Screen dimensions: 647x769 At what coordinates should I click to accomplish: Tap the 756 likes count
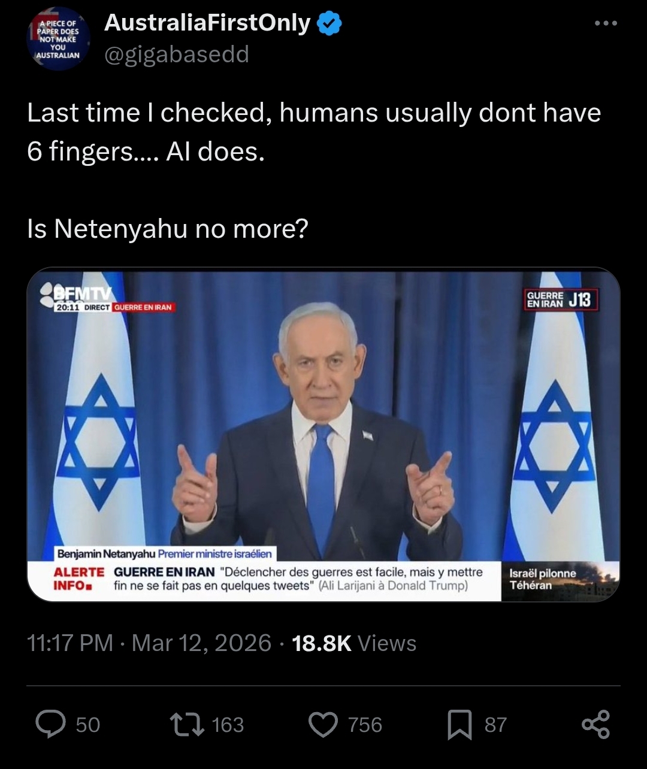click(365, 725)
